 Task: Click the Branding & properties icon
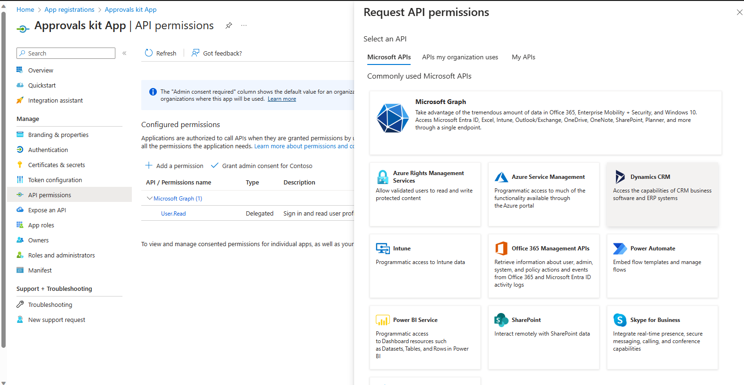click(20, 135)
